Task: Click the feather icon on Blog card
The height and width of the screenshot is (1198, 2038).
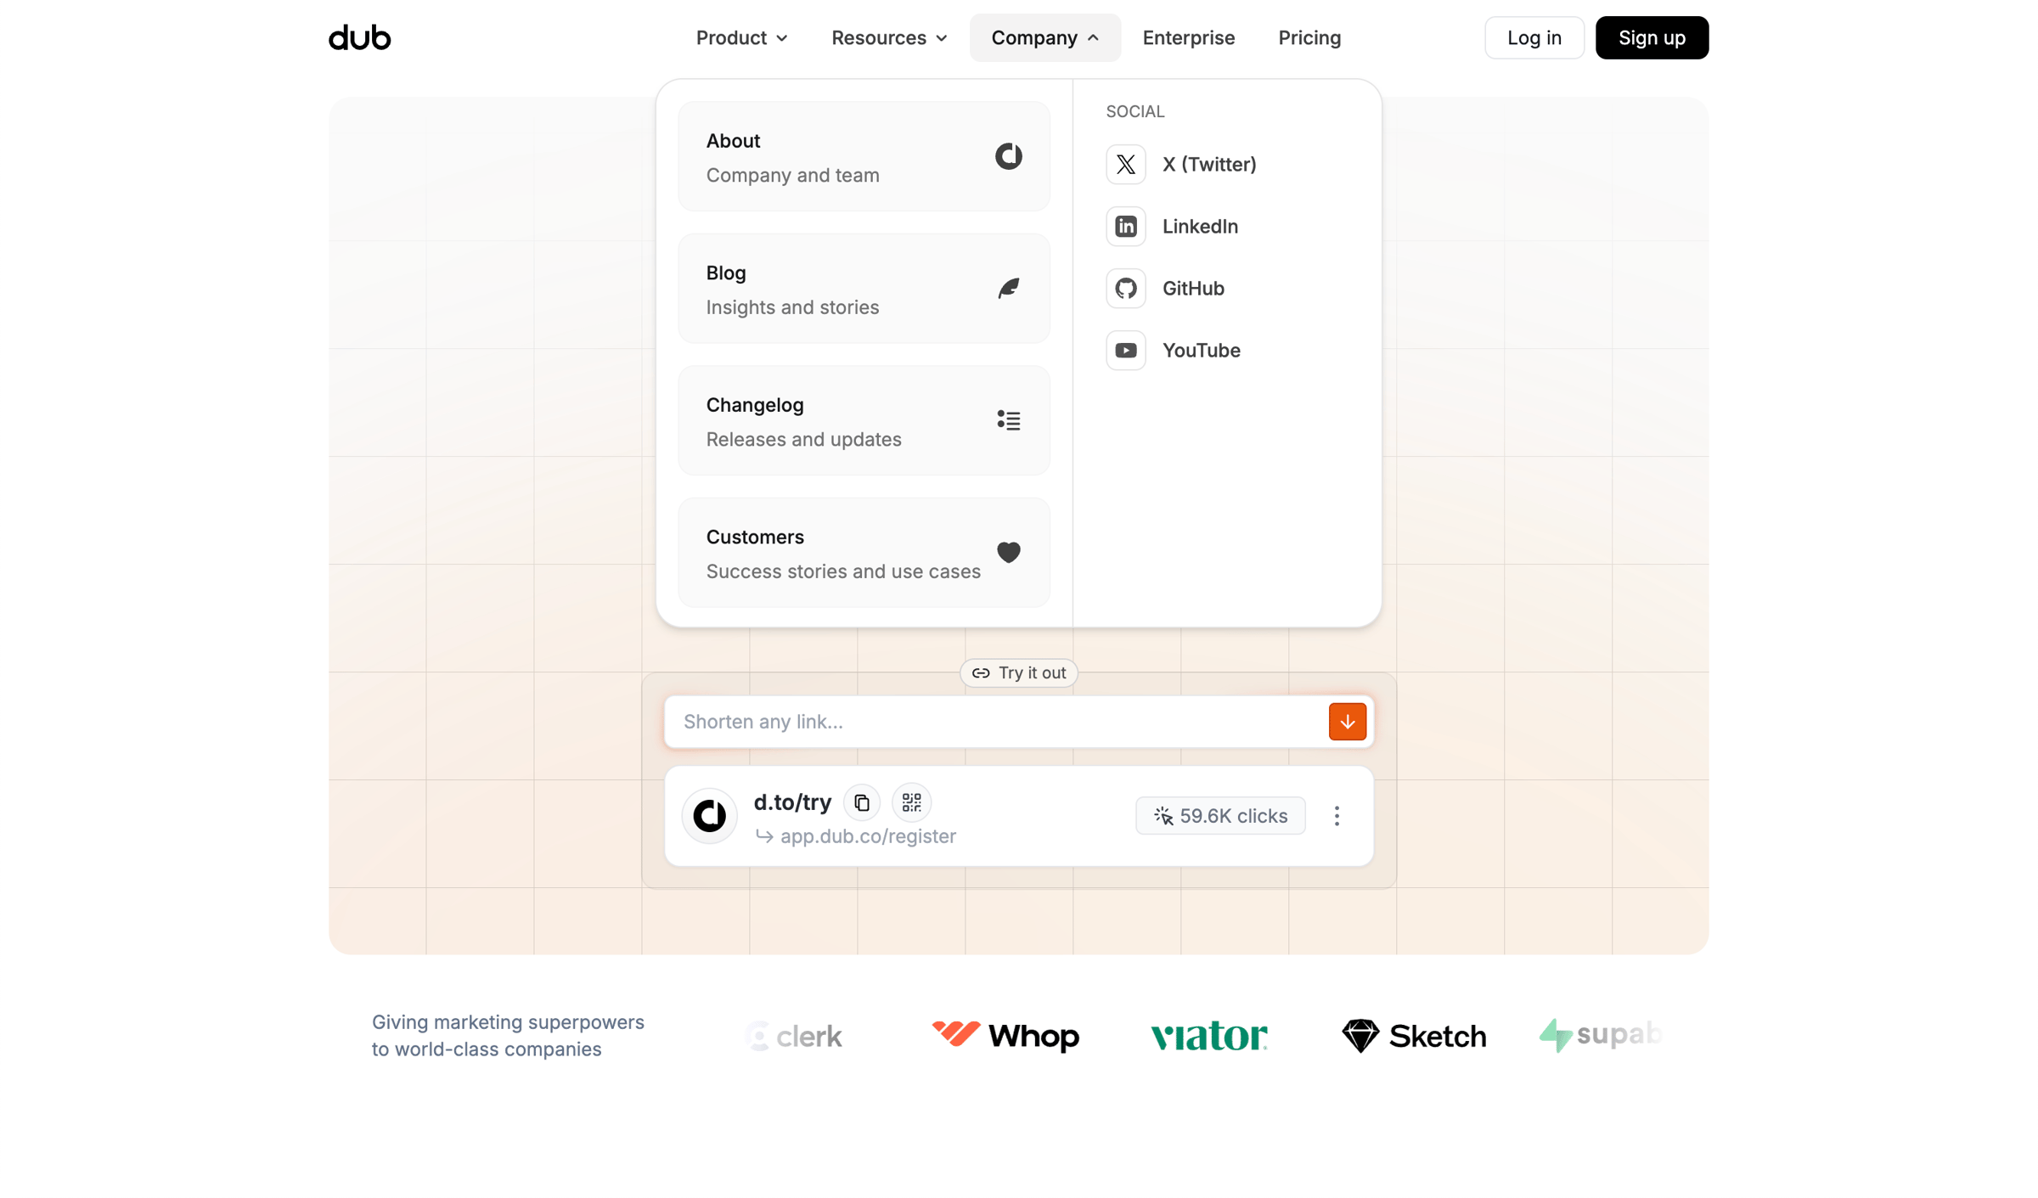Action: point(1008,289)
